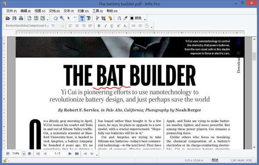Open the 工具(S) menu
The image size is (259, 165).
[98, 11]
